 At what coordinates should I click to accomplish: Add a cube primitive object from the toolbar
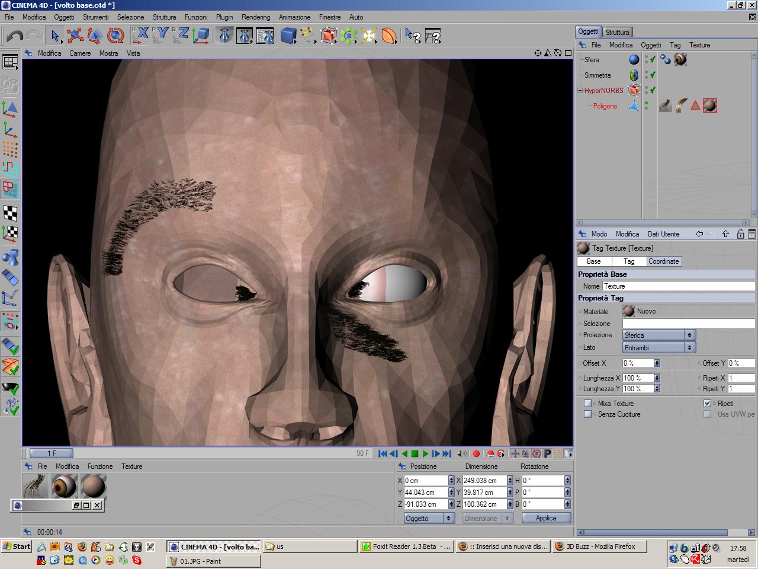click(288, 36)
